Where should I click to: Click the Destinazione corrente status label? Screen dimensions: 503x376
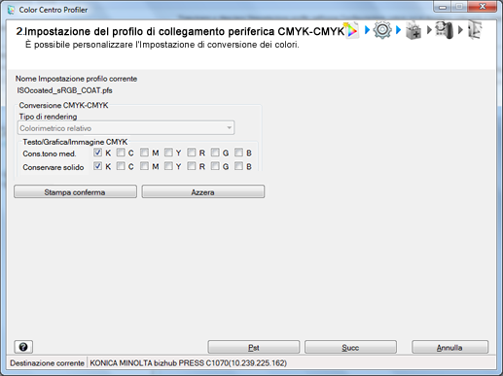tap(47, 363)
